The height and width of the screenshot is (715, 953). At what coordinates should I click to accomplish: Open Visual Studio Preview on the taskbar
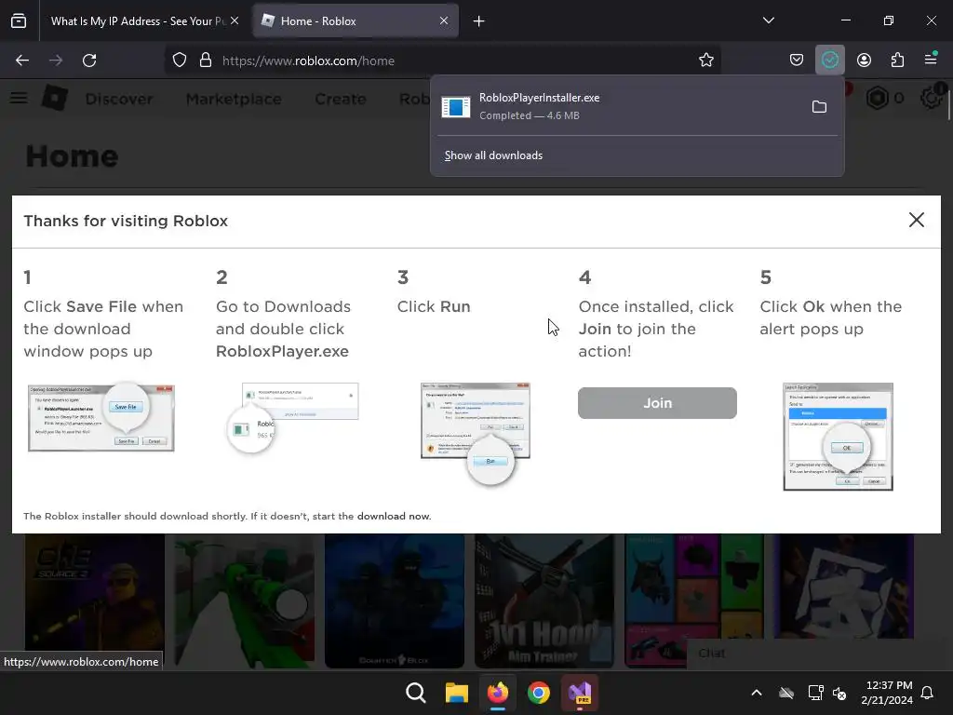[x=580, y=693]
